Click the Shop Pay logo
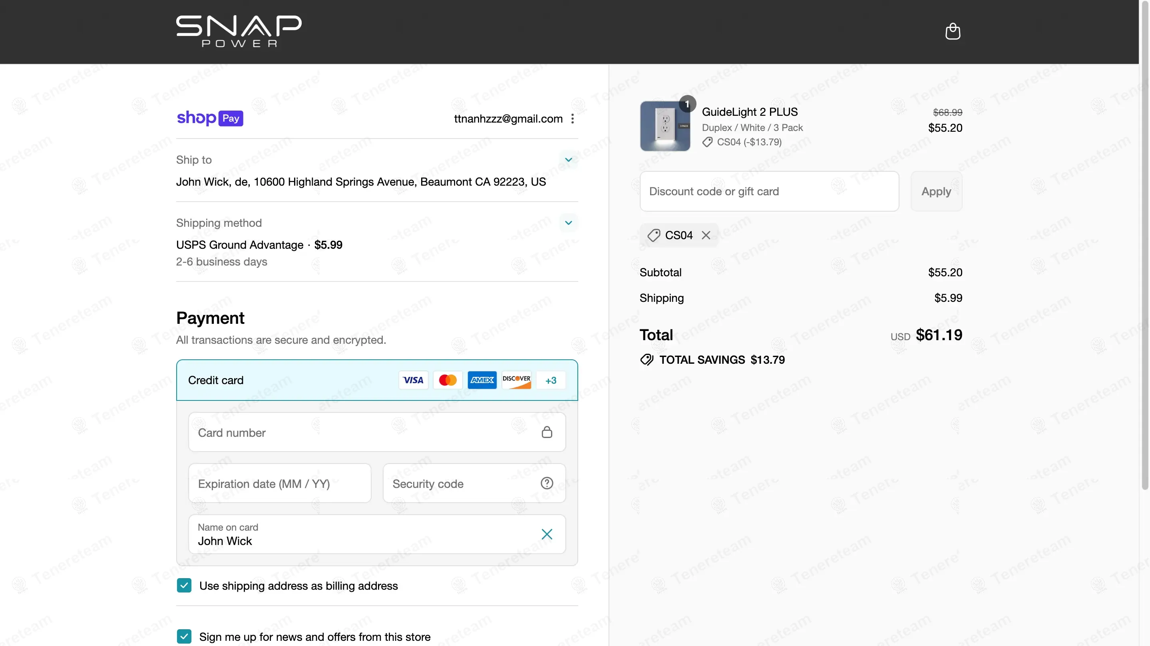The image size is (1150, 646). click(210, 118)
